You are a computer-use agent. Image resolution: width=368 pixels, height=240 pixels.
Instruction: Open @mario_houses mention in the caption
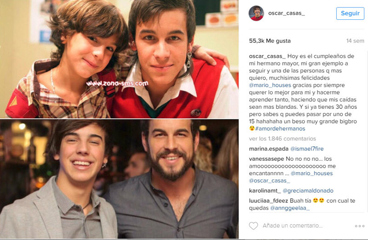pos(270,85)
